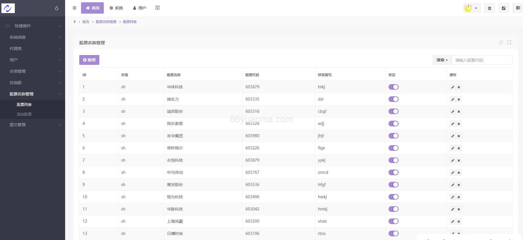Viewport: 523px width, 240px height.
Task: Click the trash icon in top bar
Action: point(489,8)
